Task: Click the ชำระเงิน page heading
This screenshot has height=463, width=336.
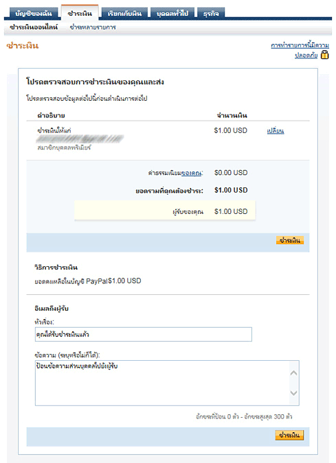Action: pyautogui.click(x=23, y=46)
